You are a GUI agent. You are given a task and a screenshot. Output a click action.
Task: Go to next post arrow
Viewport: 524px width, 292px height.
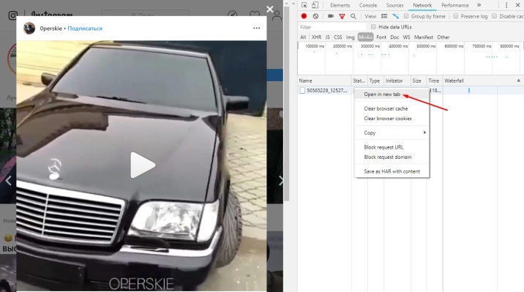tap(281, 181)
